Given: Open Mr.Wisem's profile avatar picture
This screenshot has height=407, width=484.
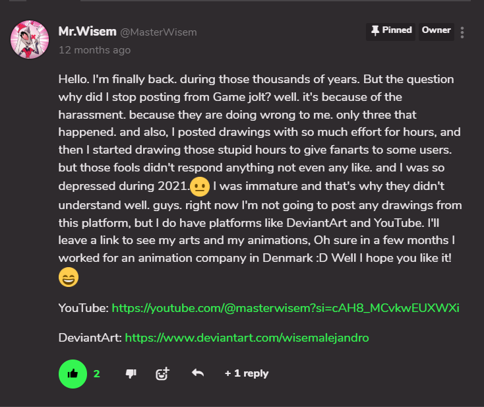Looking at the screenshot, I should (29, 40).
